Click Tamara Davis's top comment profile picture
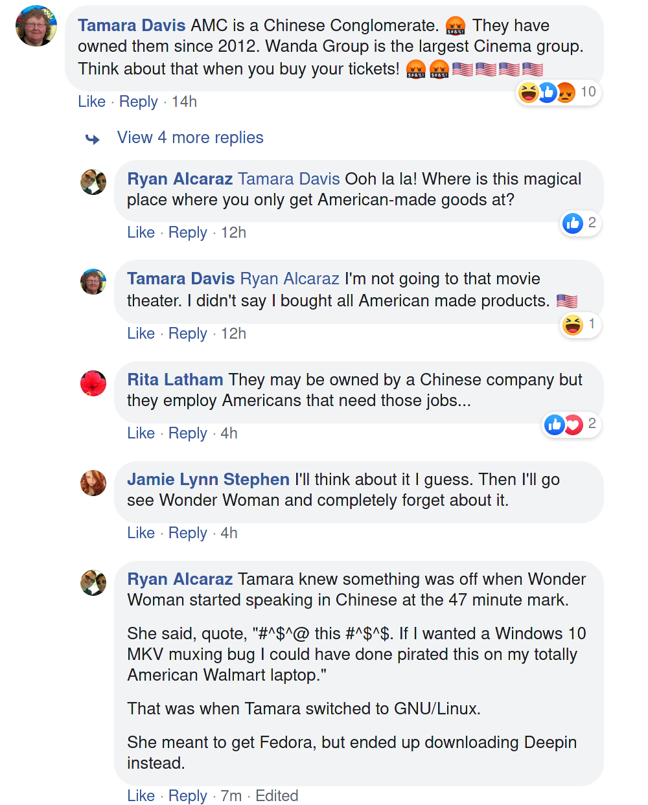This screenshot has height=805, width=648. point(36,27)
